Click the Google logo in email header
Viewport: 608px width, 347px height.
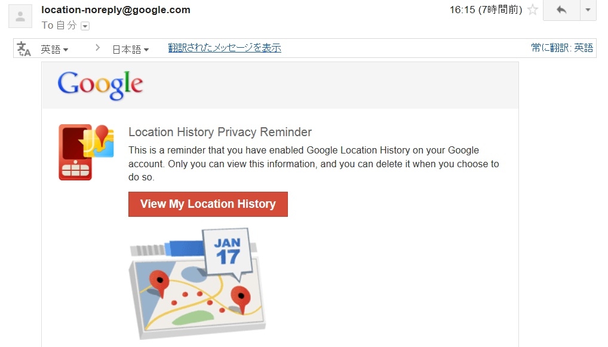(100, 85)
